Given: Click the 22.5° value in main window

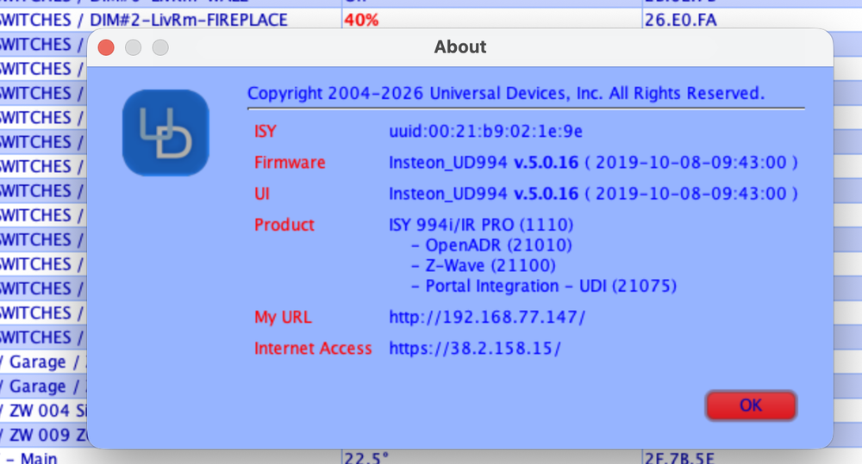Looking at the screenshot, I should (x=366, y=458).
